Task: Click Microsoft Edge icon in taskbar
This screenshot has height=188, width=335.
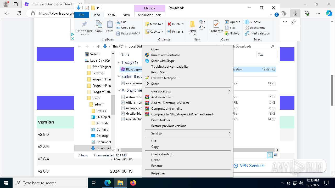Action: click(x=108, y=183)
